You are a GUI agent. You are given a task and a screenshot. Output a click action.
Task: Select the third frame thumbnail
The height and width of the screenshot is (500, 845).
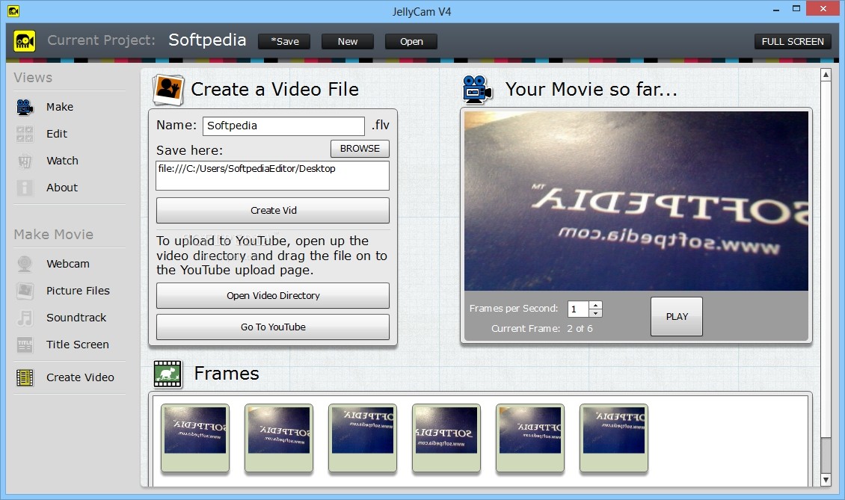coord(363,439)
